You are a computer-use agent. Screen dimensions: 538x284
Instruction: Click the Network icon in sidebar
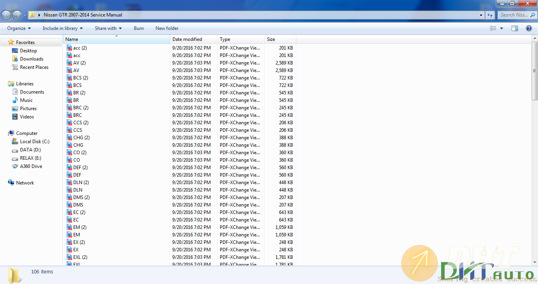click(x=11, y=183)
